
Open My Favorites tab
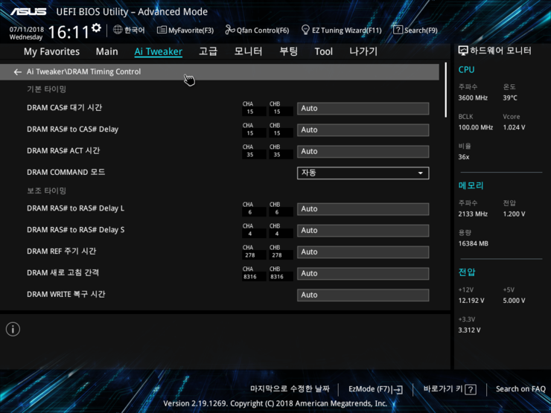coord(51,51)
